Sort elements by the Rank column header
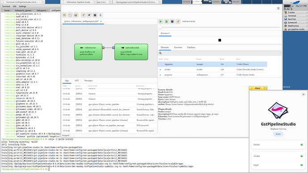The width and height of the screenshot is (308, 173). [222, 59]
